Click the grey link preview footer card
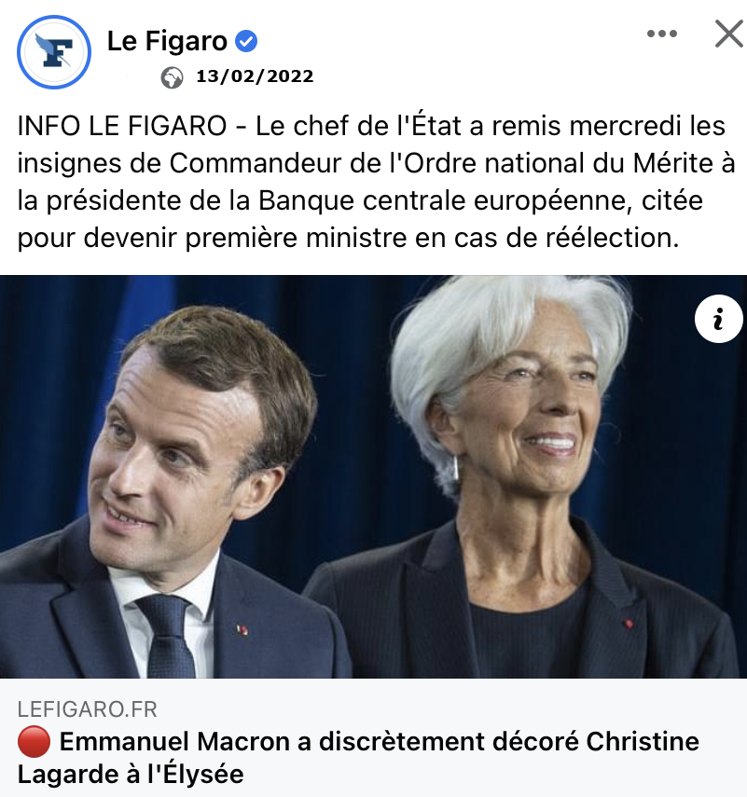747x797 pixels. (x=373, y=737)
